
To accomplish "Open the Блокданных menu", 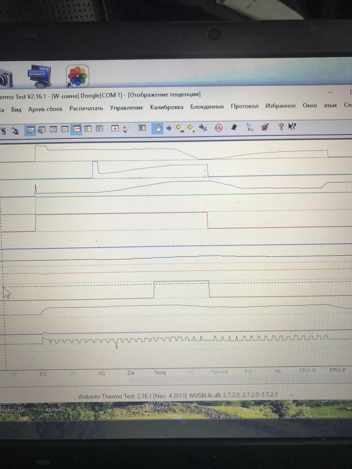I will tap(207, 107).
